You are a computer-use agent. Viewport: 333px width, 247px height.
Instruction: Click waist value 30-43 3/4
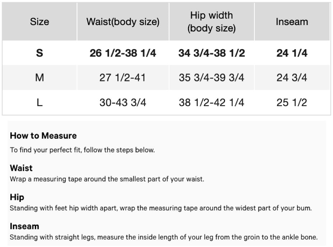[123, 103]
